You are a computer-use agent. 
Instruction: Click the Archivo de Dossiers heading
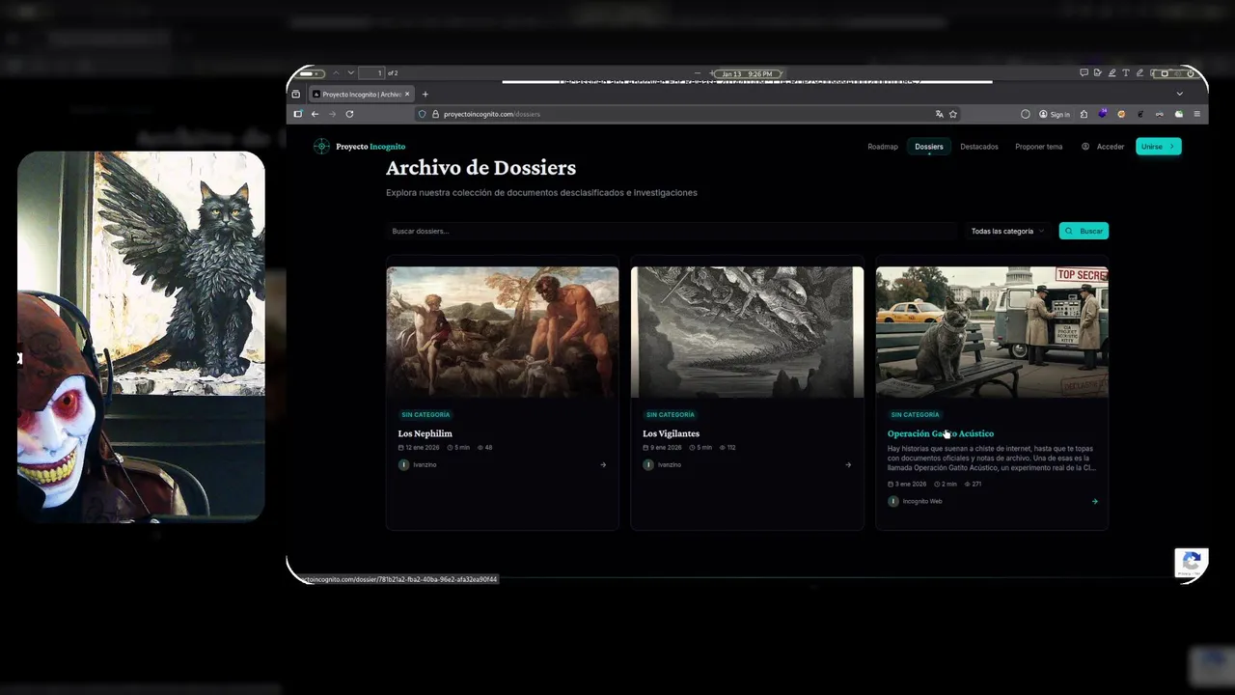(480, 168)
